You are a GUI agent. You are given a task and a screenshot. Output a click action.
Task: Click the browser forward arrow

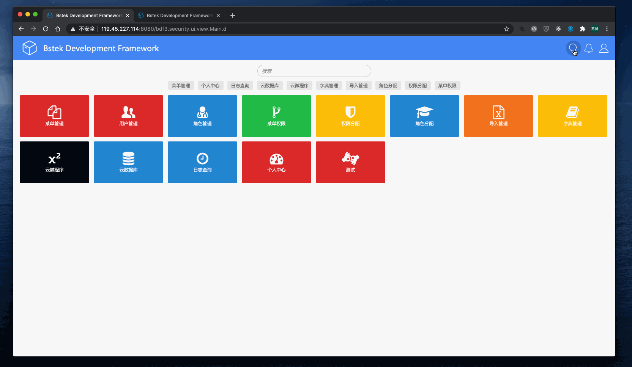pyautogui.click(x=33, y=29)
